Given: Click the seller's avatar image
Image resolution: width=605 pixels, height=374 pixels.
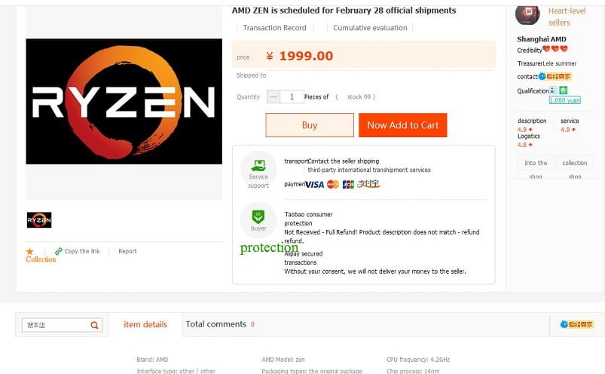Looking at the screenshot, I should pos(527,13).
